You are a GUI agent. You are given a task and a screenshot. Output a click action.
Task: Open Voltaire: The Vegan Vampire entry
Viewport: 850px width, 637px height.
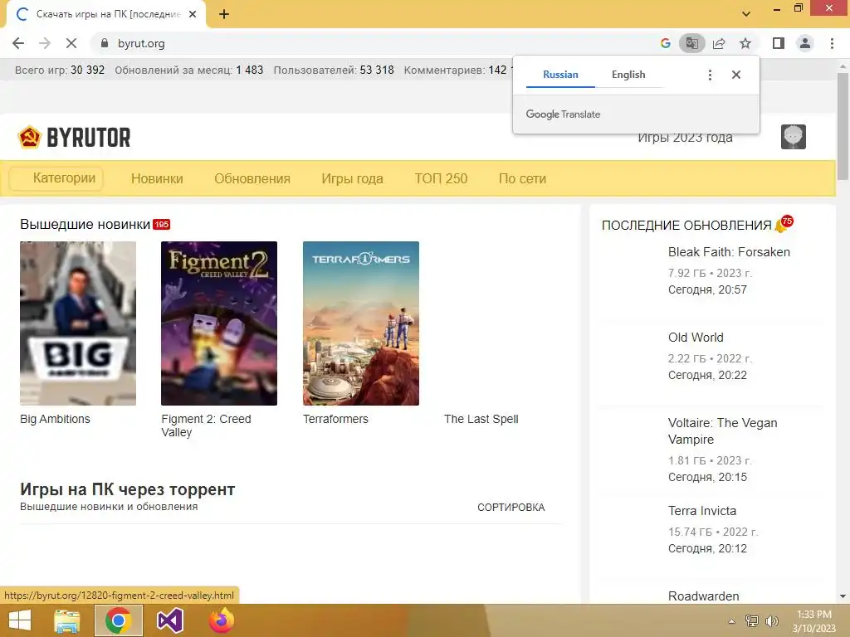723,431
